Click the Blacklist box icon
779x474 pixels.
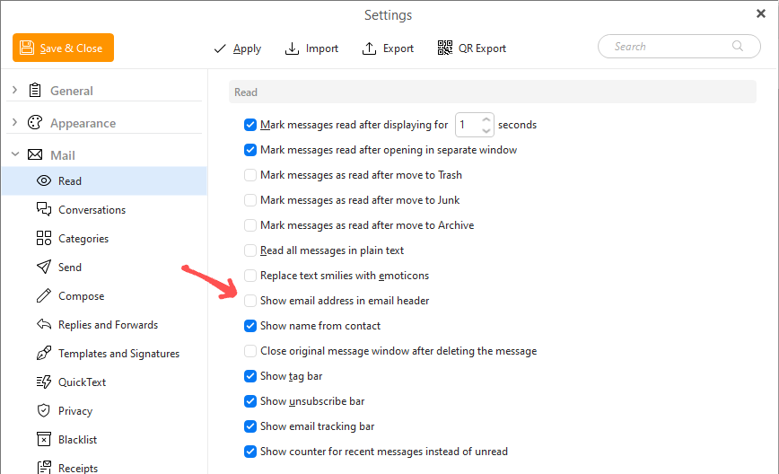tap(44, 439)
